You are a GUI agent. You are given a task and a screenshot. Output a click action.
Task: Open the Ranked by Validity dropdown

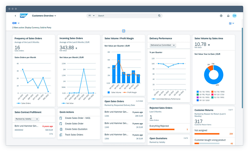[27, 119]
